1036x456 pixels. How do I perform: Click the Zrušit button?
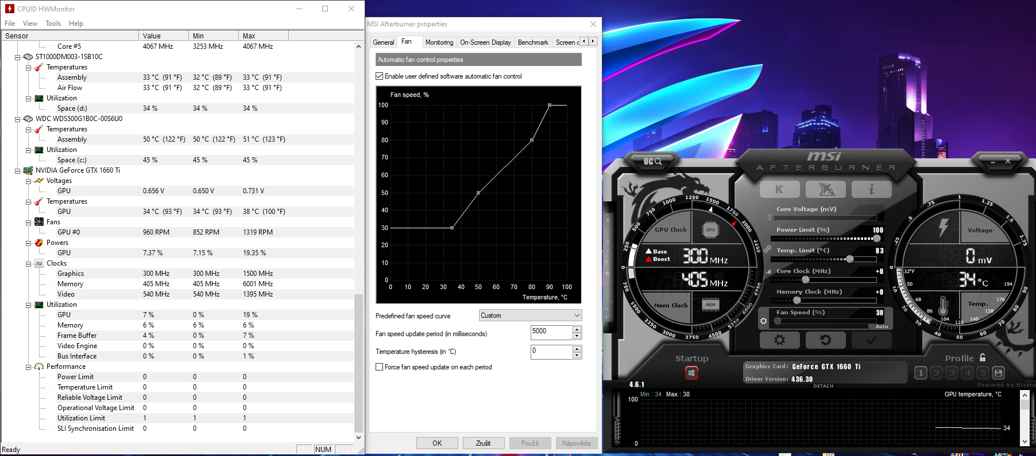point(483,443)
